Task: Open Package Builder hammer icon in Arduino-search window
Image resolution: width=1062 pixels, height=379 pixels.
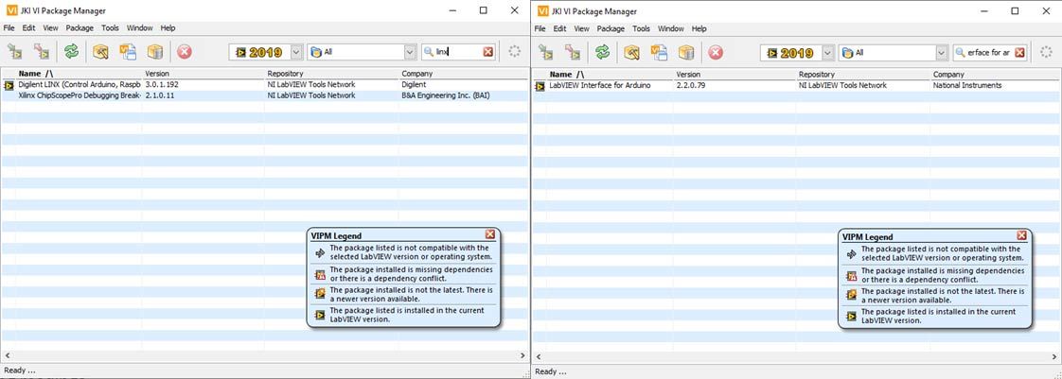Action: click(631, 52)
